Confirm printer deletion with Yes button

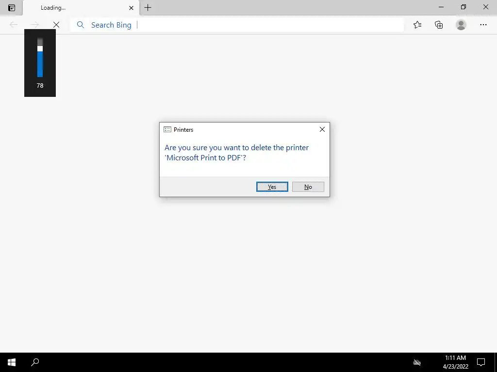click(x=272, y=186)
